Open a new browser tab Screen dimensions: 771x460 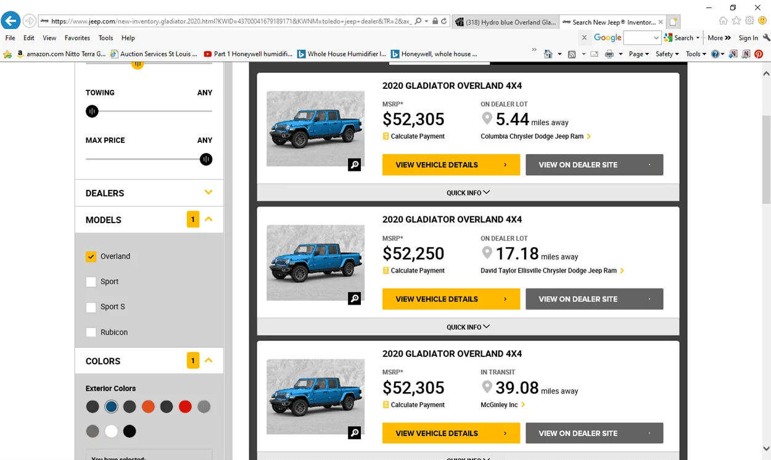(x=674, y=22)
